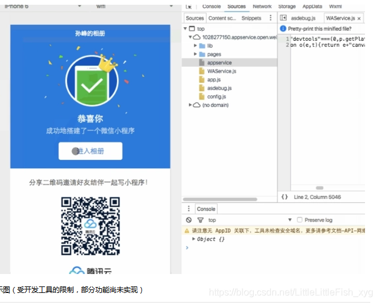
Task: Click the 进入相册 button
Action: click(x=91, y=151)
